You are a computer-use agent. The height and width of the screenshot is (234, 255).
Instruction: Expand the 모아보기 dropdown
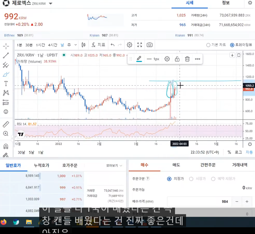(114, 166)
